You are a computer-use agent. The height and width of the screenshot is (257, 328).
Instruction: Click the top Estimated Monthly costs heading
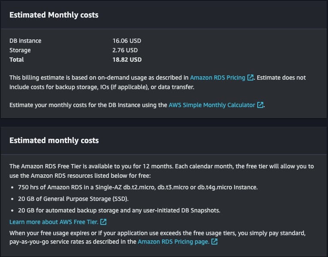[x=54, y=15]
